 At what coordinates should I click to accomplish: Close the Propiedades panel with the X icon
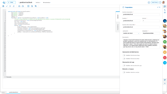tap(160, 7)
